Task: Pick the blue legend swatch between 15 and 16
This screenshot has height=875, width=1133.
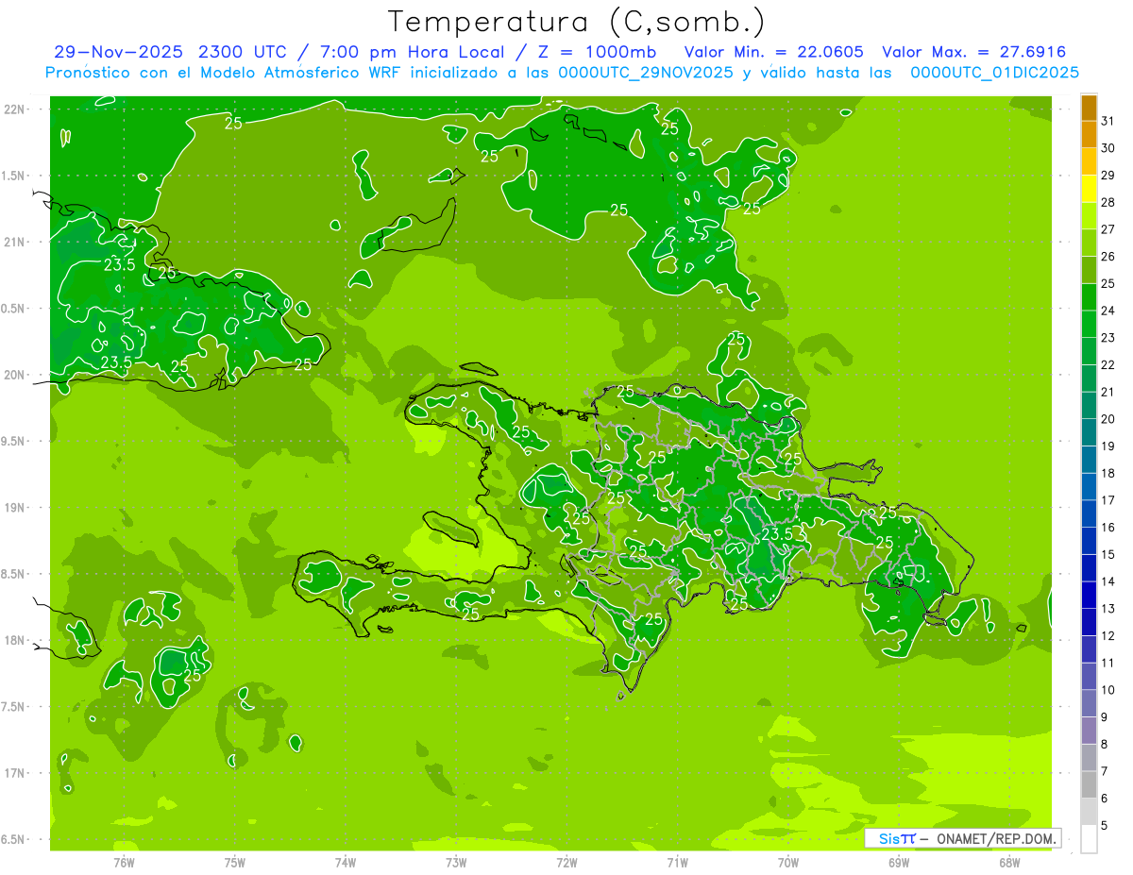Action: pyautogui.click(x=1089, y=541)
